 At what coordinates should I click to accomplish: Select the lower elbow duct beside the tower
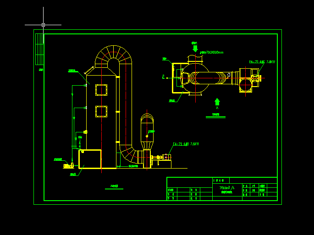pos(131,153)
